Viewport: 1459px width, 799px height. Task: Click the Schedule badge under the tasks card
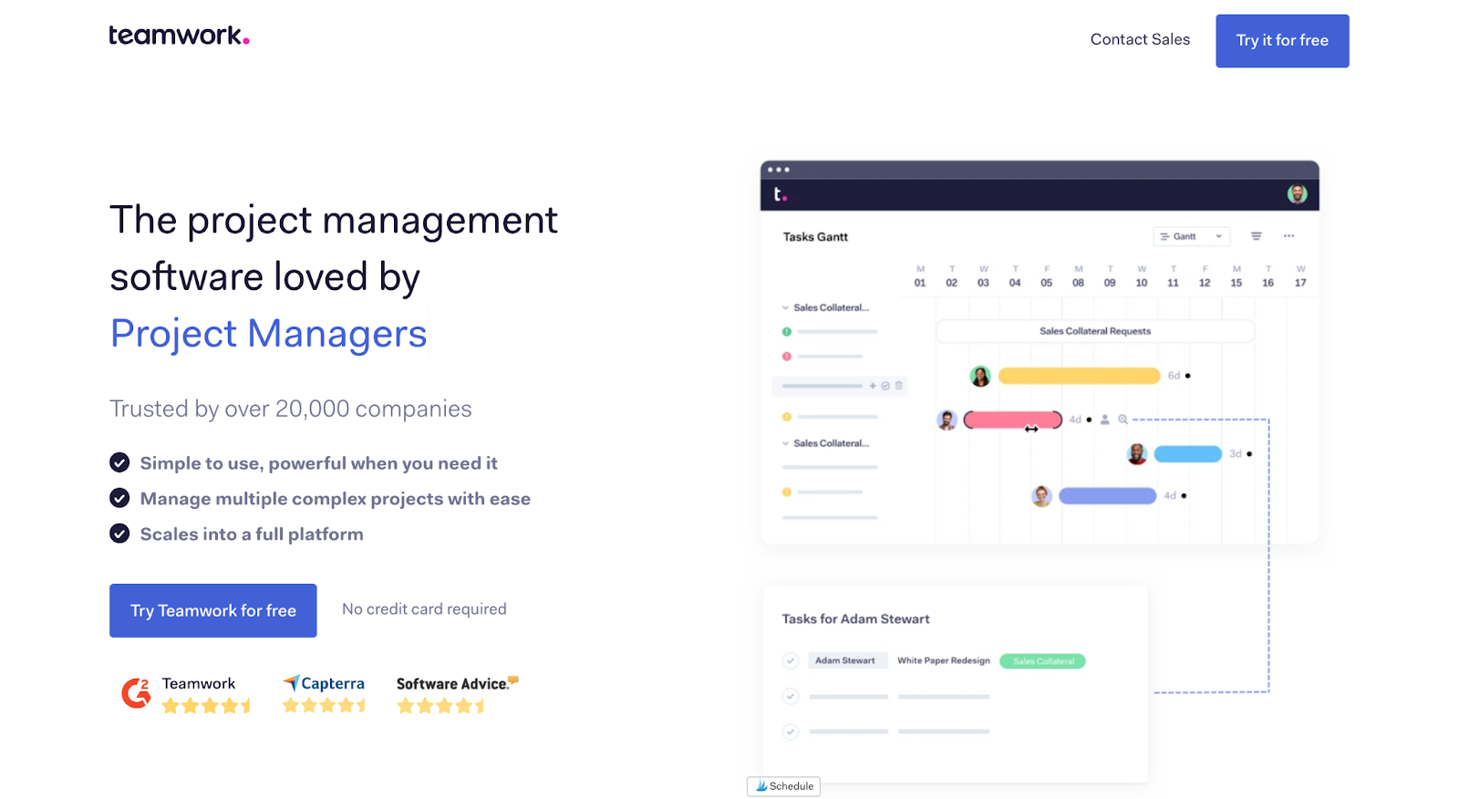pos(783,786)
